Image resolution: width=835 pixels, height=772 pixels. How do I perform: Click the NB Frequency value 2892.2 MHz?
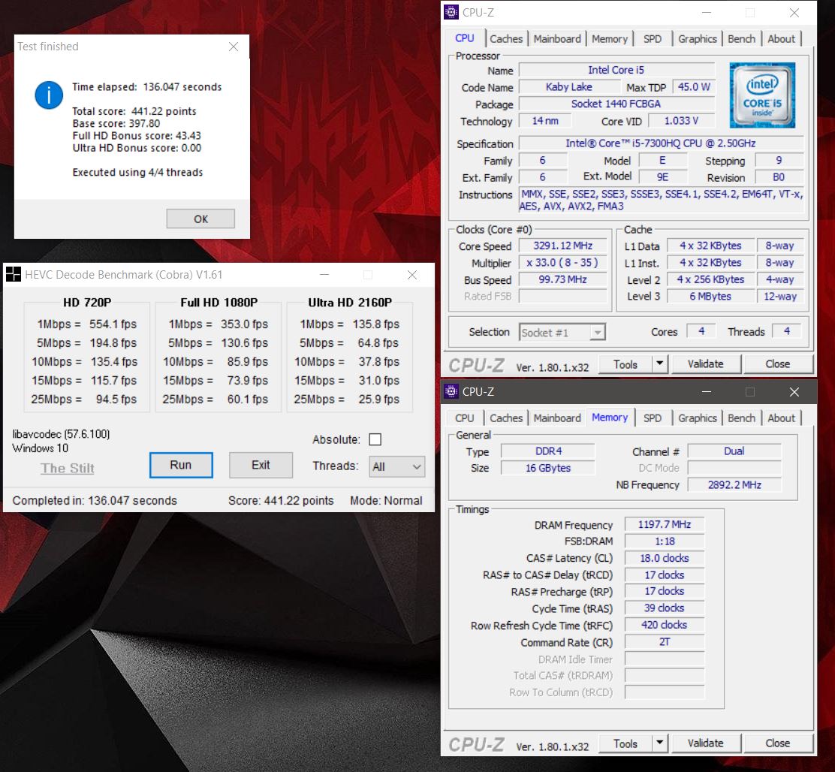click(x=734, y=484)
